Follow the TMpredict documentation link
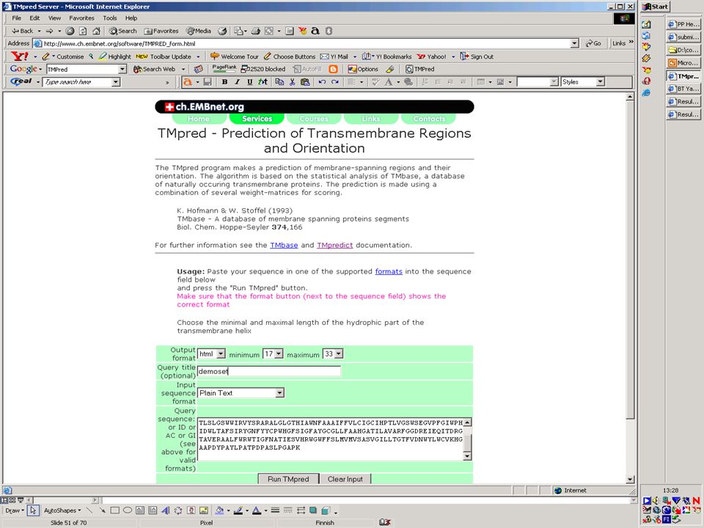The width and height of the screenshot is (704, 528). click(x=334, y=245)
